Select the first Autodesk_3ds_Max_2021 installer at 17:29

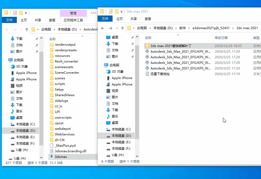[181, 51]
